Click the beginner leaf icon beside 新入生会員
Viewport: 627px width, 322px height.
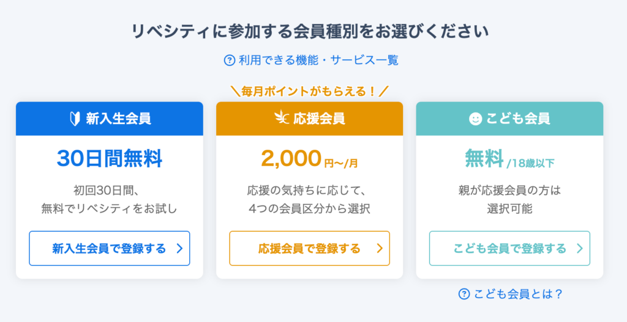click(75, 119)
